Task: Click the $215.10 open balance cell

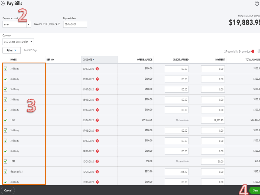Action: [x=148, y=171]
